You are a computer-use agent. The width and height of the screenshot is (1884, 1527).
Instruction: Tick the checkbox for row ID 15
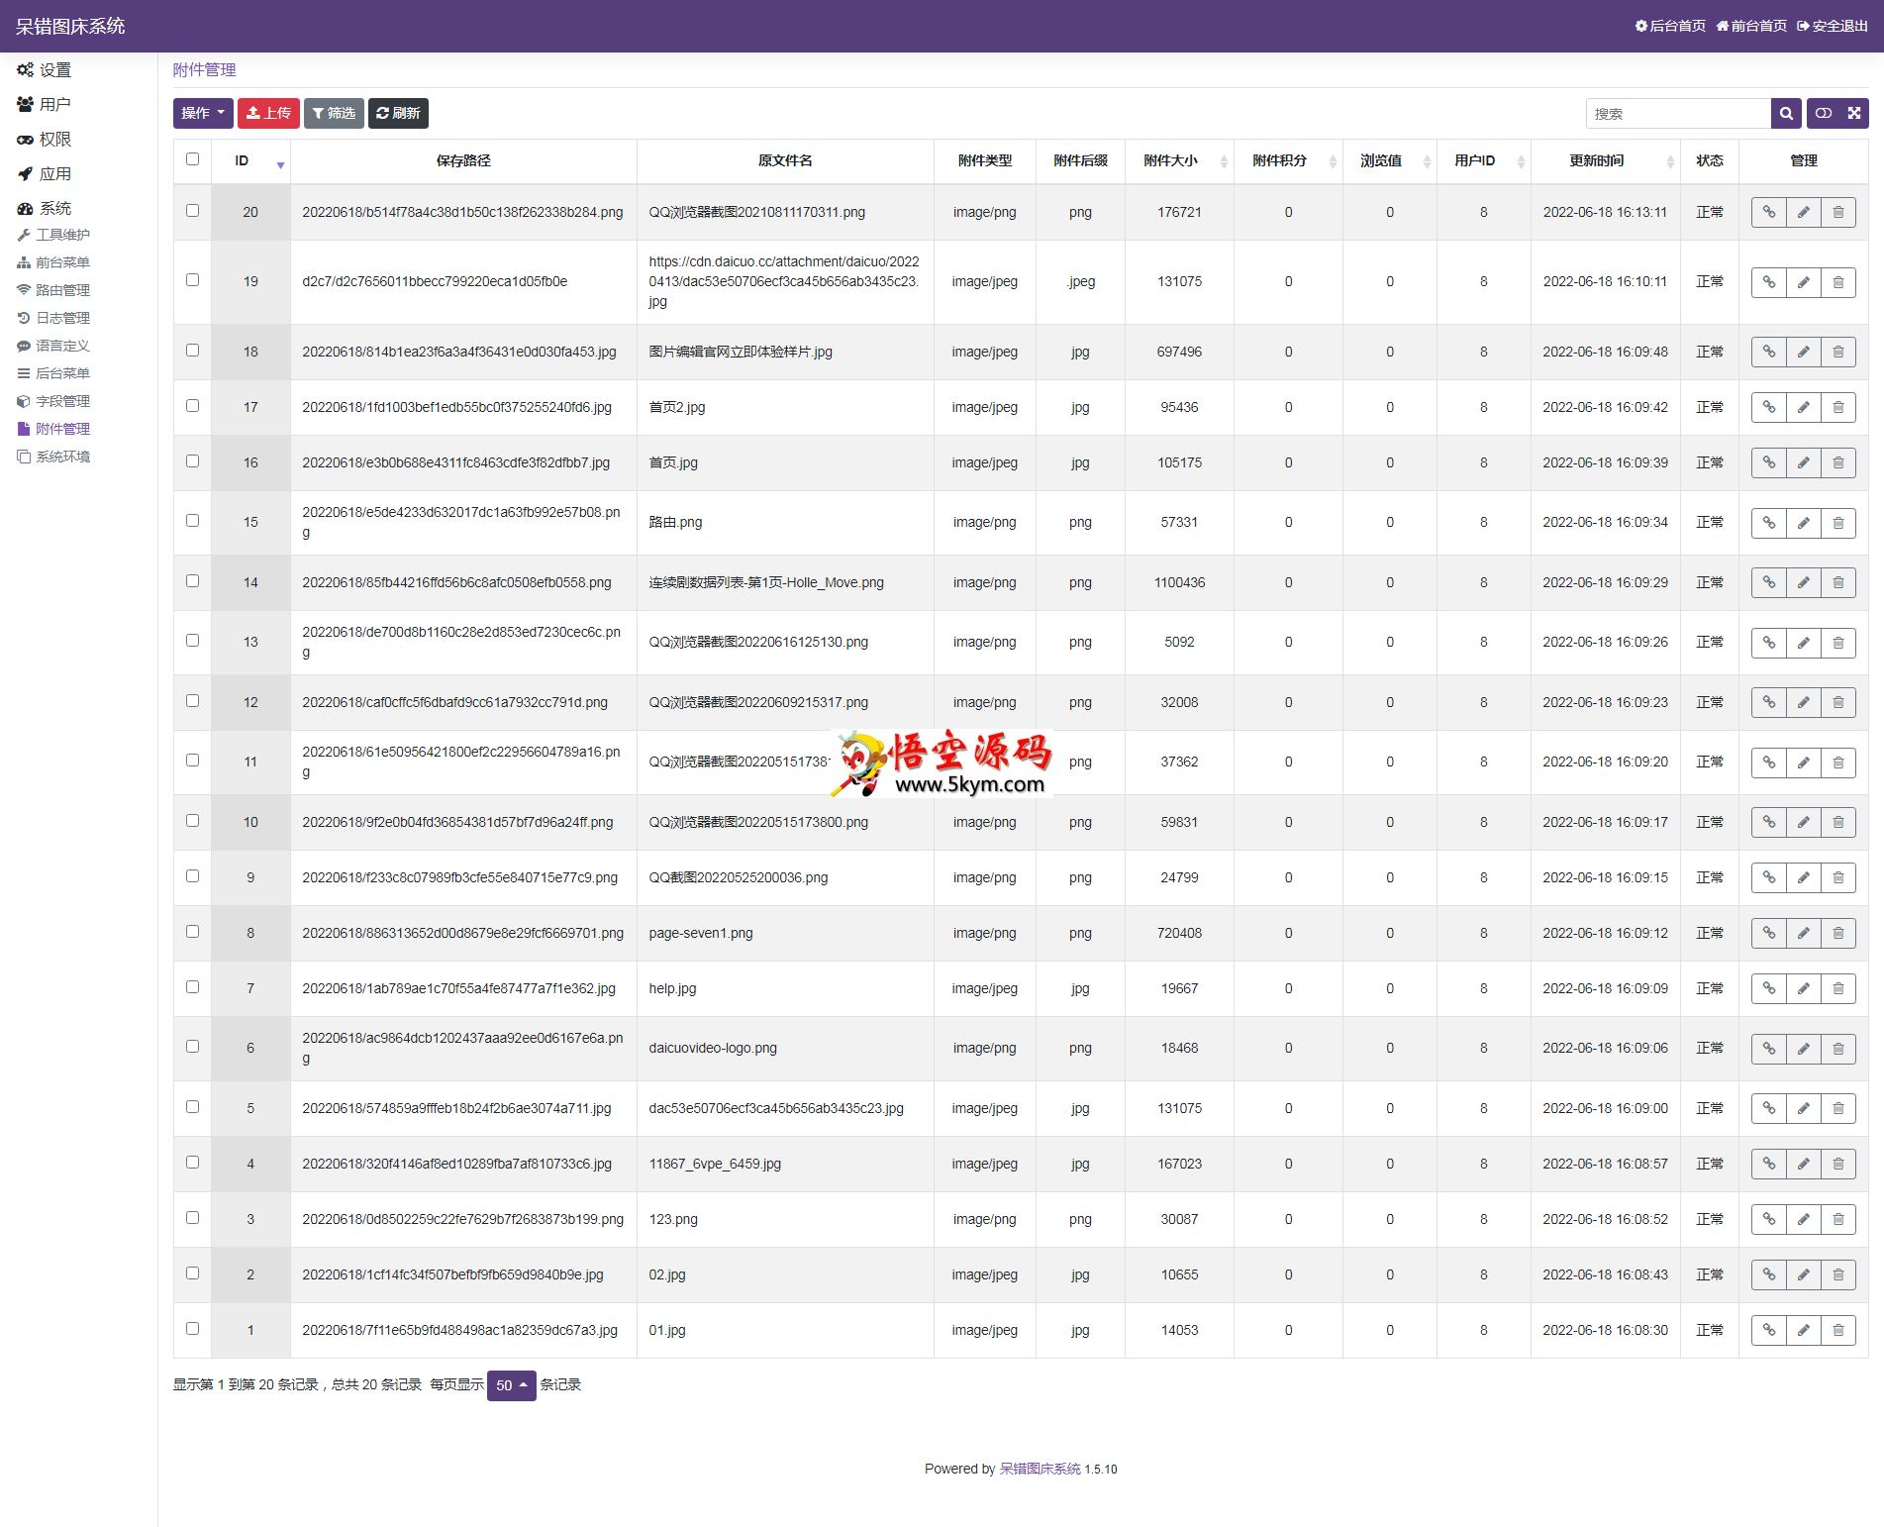[192, 520]
